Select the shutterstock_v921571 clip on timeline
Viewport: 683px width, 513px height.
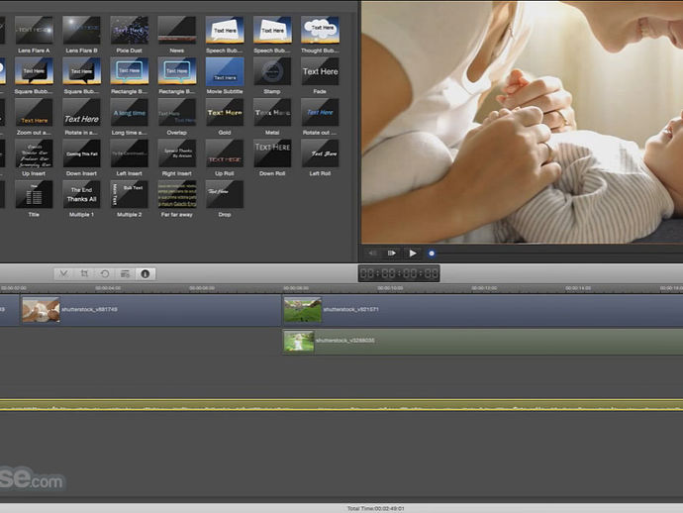pyautogui.click(x=483, y=310)
